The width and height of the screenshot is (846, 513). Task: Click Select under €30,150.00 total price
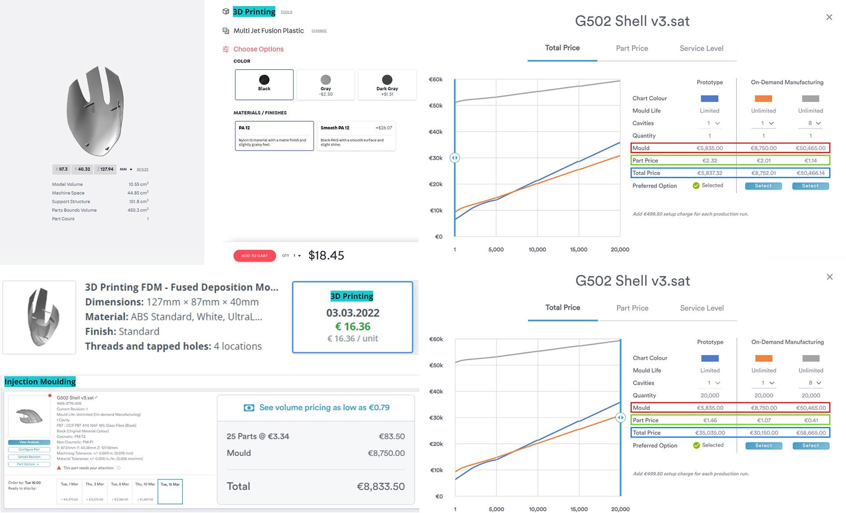coord(764,446)
